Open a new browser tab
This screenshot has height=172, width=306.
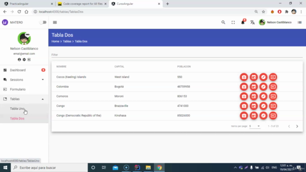(167, 4)
